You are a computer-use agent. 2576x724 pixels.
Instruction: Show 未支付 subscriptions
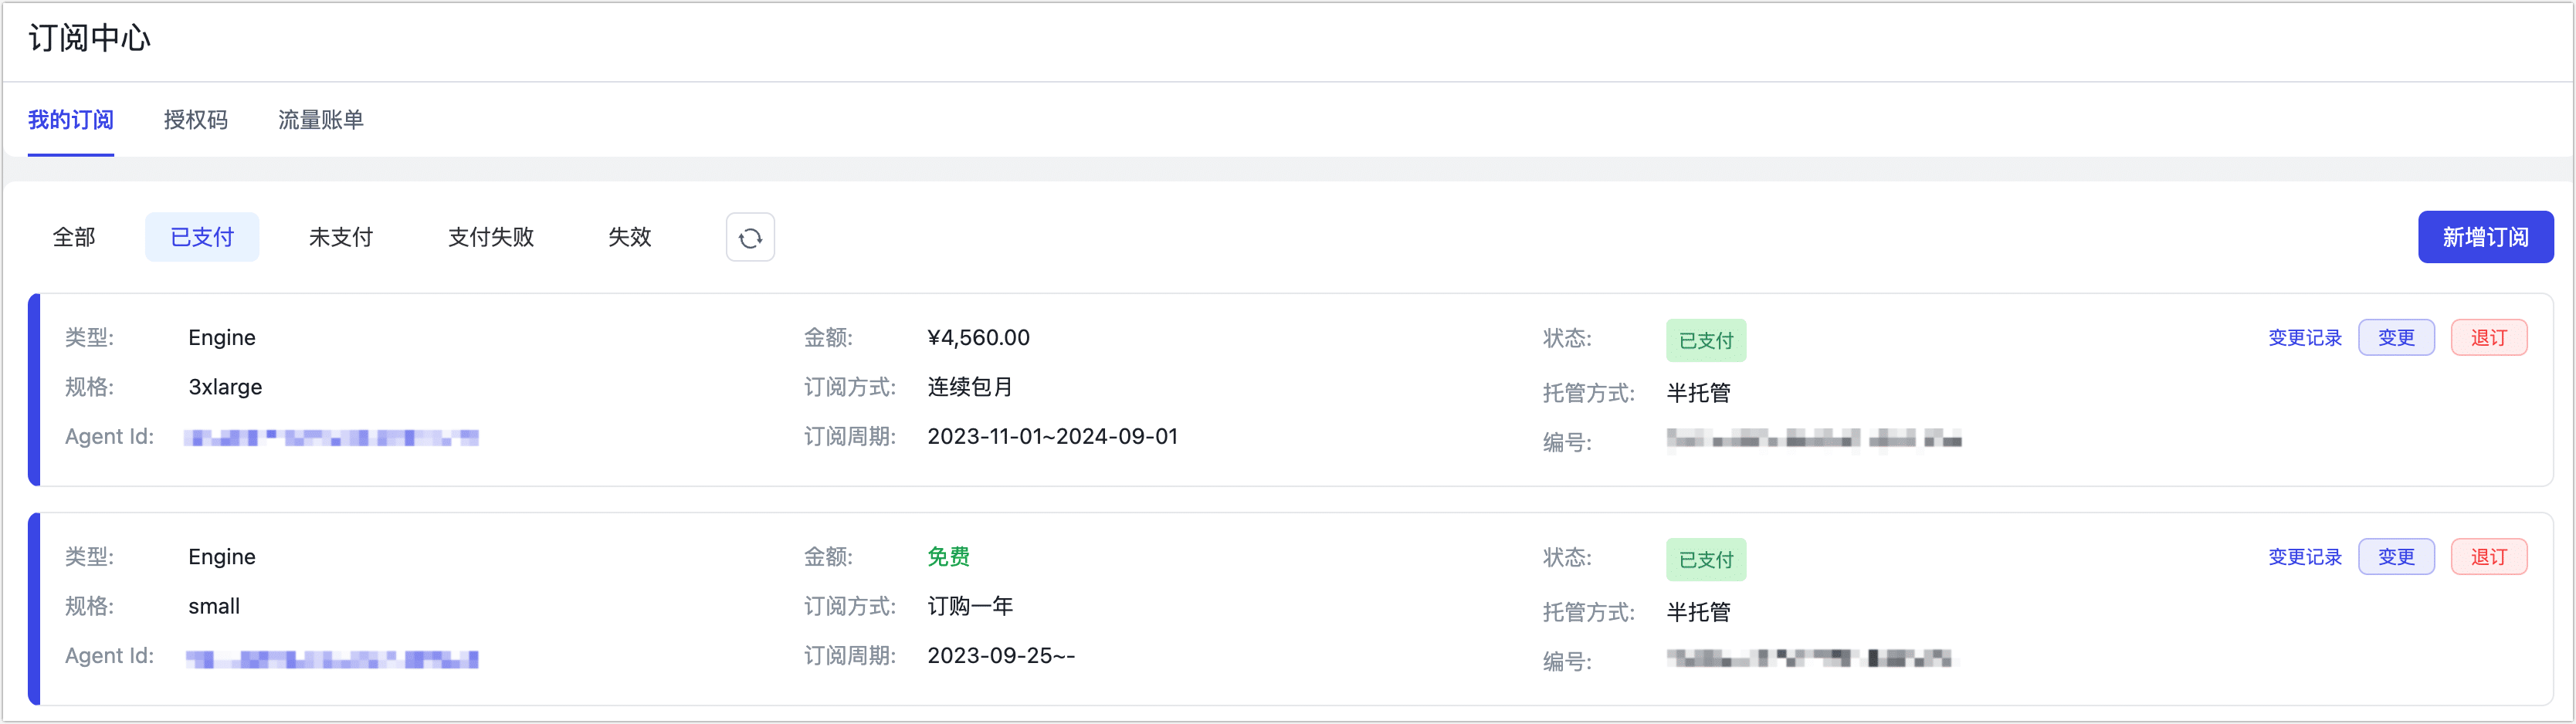click(x=341, y=237)
